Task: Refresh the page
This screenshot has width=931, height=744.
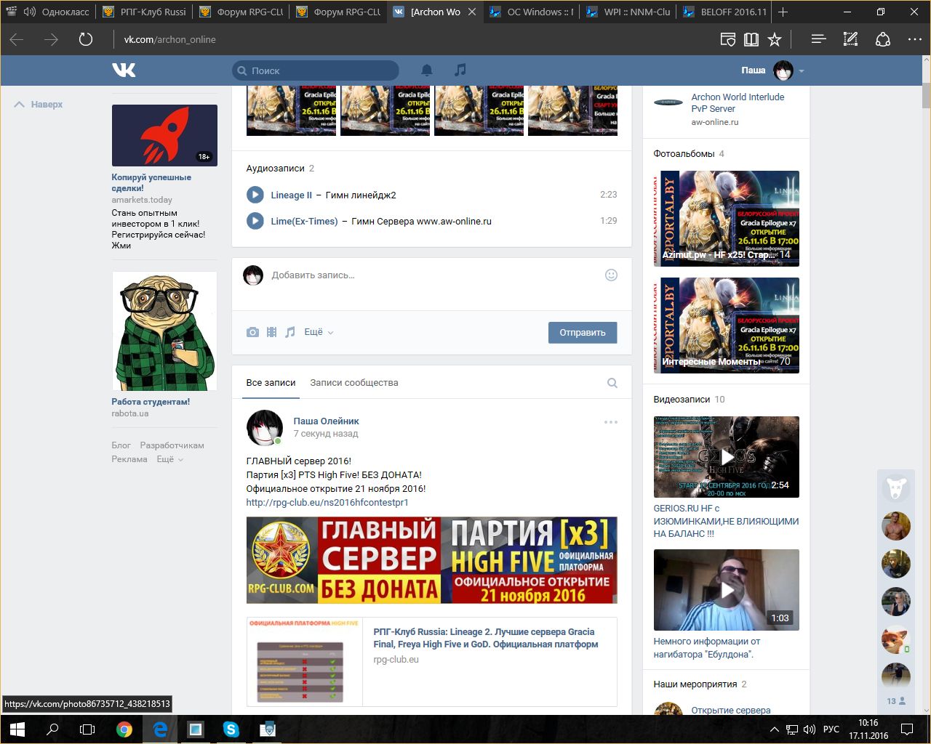Action: coord(86,39)
